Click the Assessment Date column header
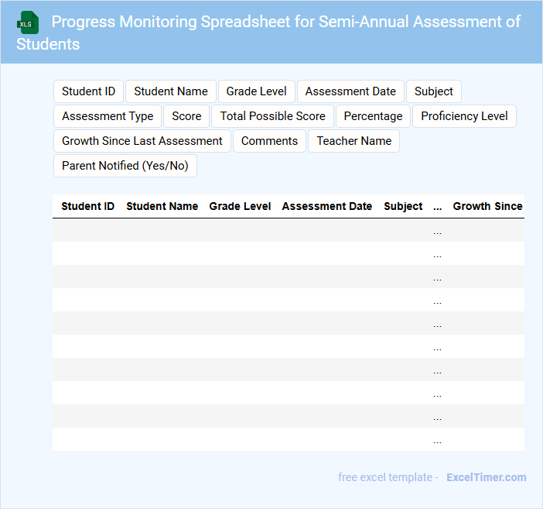The width and height of the screenshot is (543, 509). click(x=326, y=206)
